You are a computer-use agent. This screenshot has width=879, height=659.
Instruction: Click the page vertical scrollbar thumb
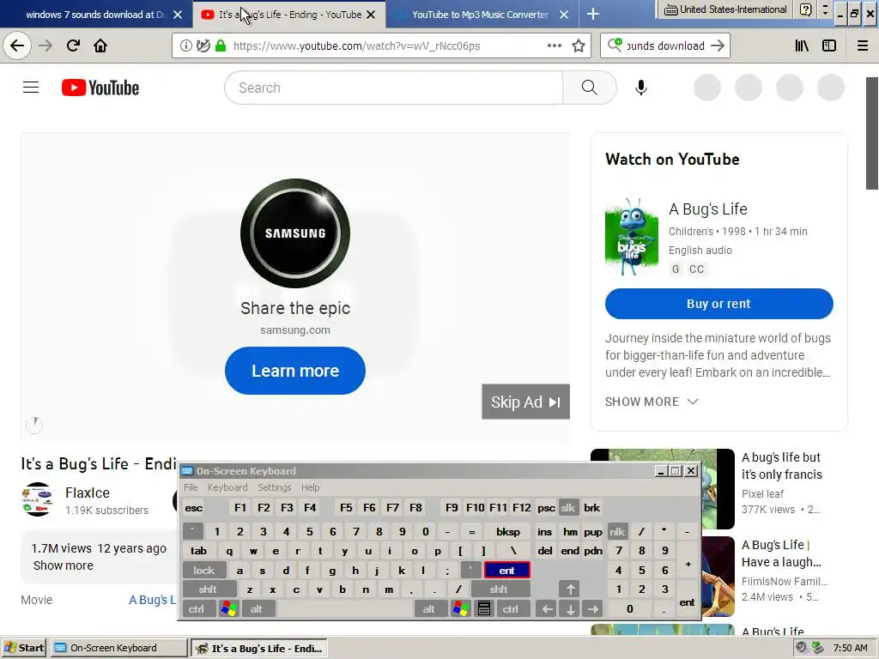coord(872,133)
